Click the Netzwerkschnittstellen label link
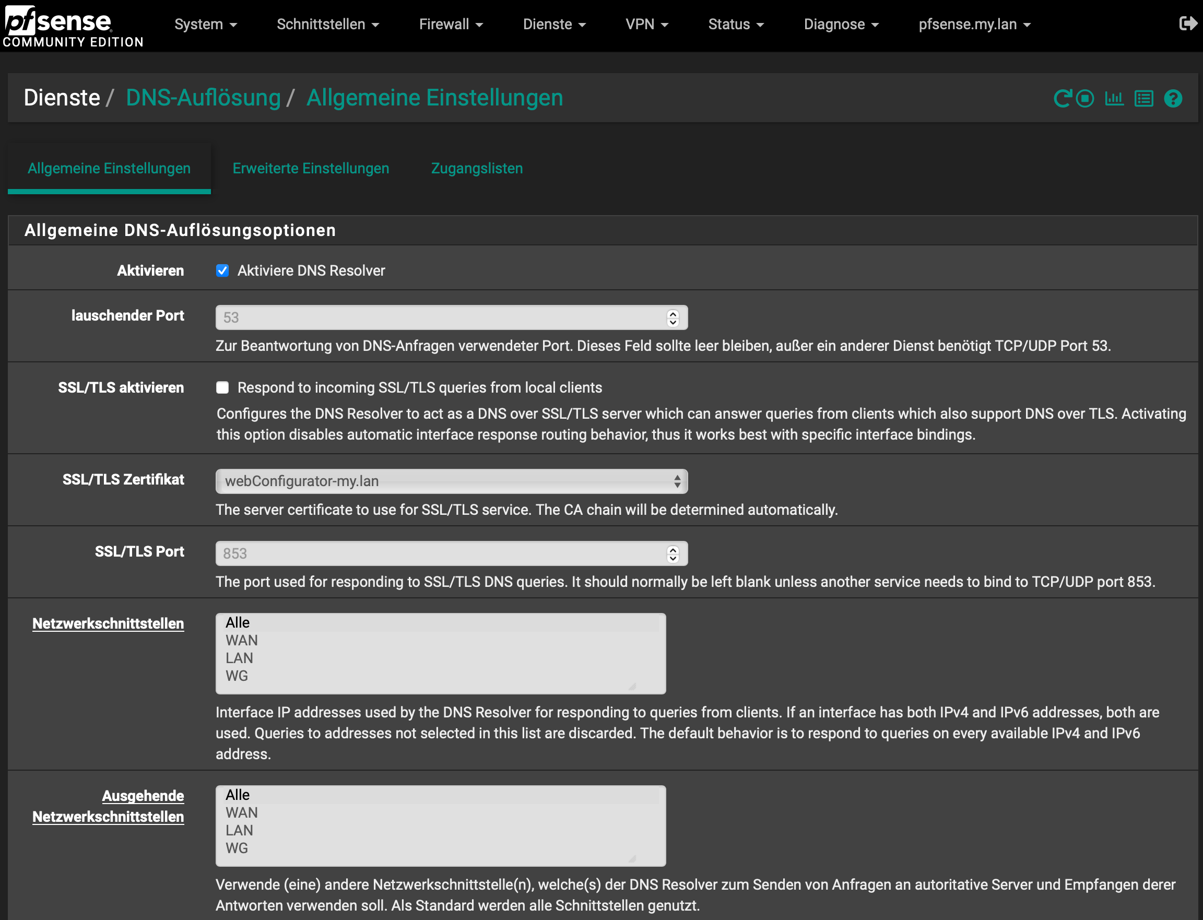 point(108,624)
